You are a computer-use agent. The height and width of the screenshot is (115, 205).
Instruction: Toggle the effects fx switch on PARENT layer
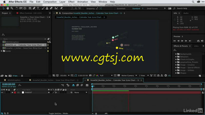pyautogui.click(x=56, y=93)
